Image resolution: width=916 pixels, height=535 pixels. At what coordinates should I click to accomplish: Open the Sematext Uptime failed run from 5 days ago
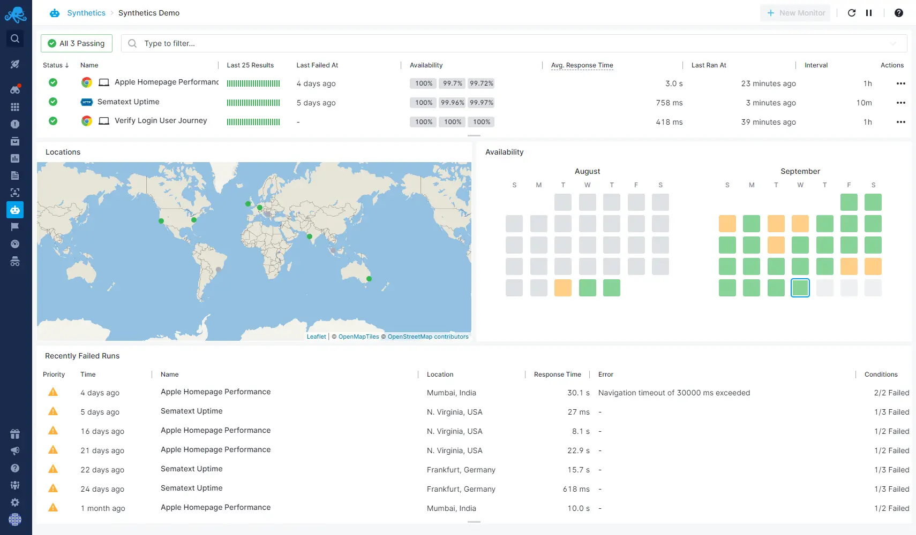pyautogui.click(x=474, y=411)
